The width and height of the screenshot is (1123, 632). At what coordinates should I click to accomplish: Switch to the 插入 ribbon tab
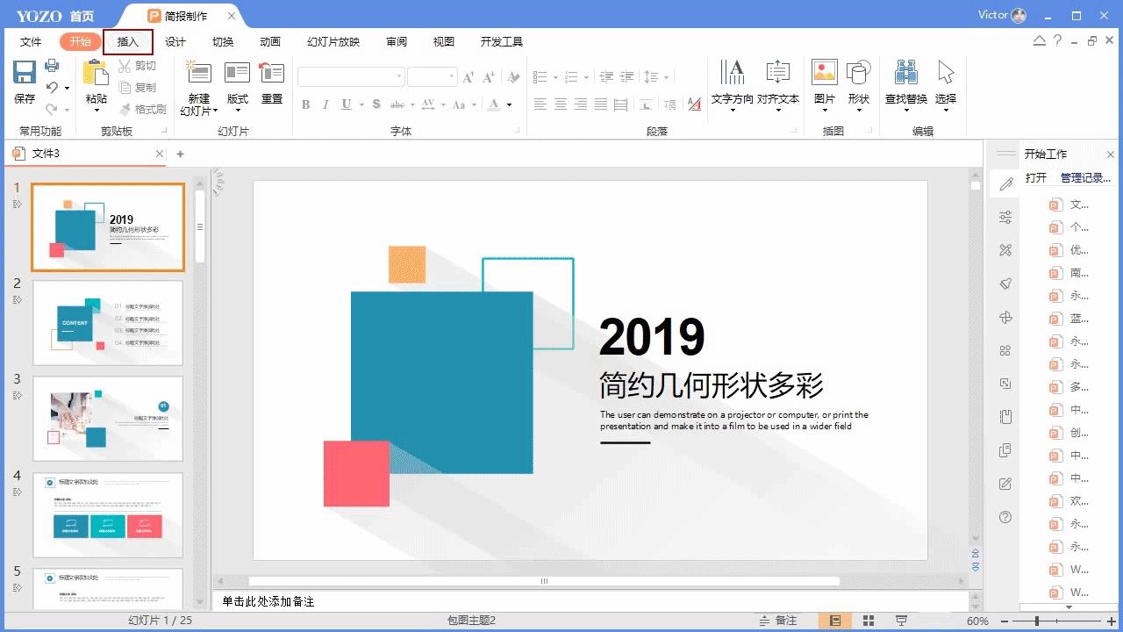(x=128, y=41)
